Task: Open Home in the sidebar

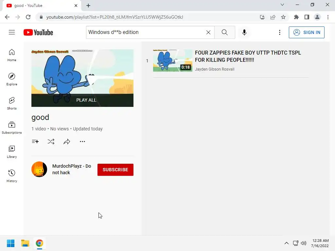Action: click(12, 55)
